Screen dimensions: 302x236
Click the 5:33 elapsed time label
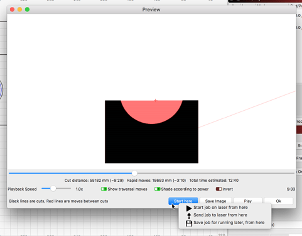[x=291, y=189]
